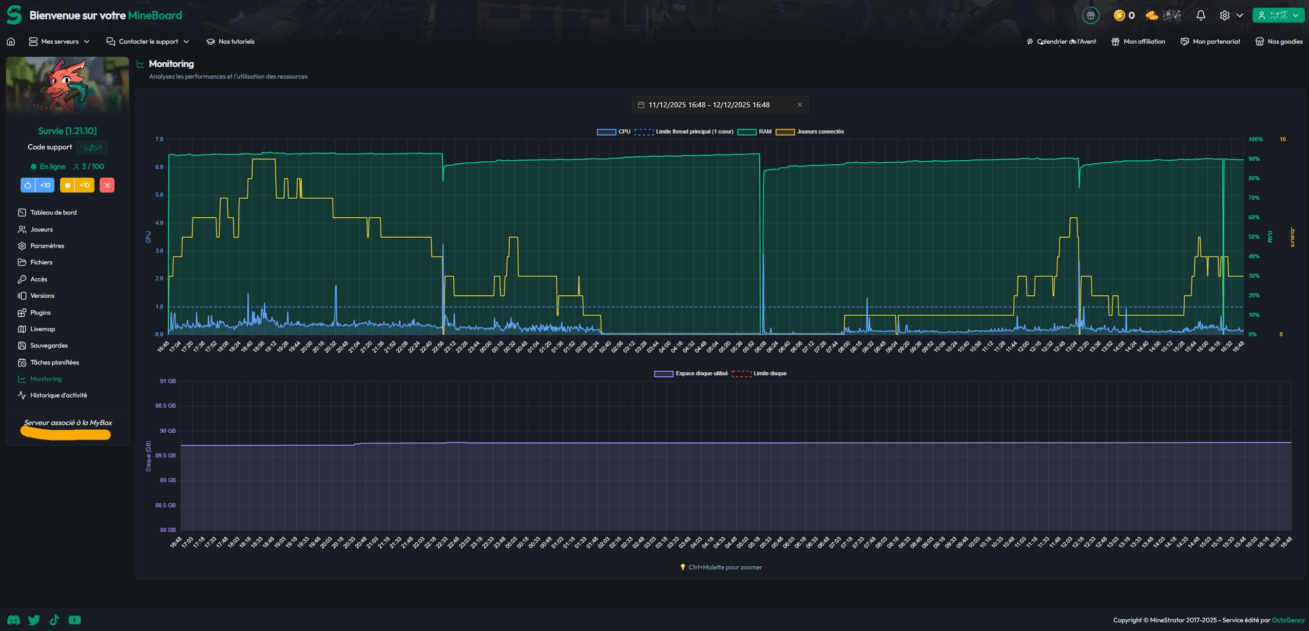Open Nos tutoriels link
The height and width of the screenshot is (631, 1309).
[x=230, y=42]
